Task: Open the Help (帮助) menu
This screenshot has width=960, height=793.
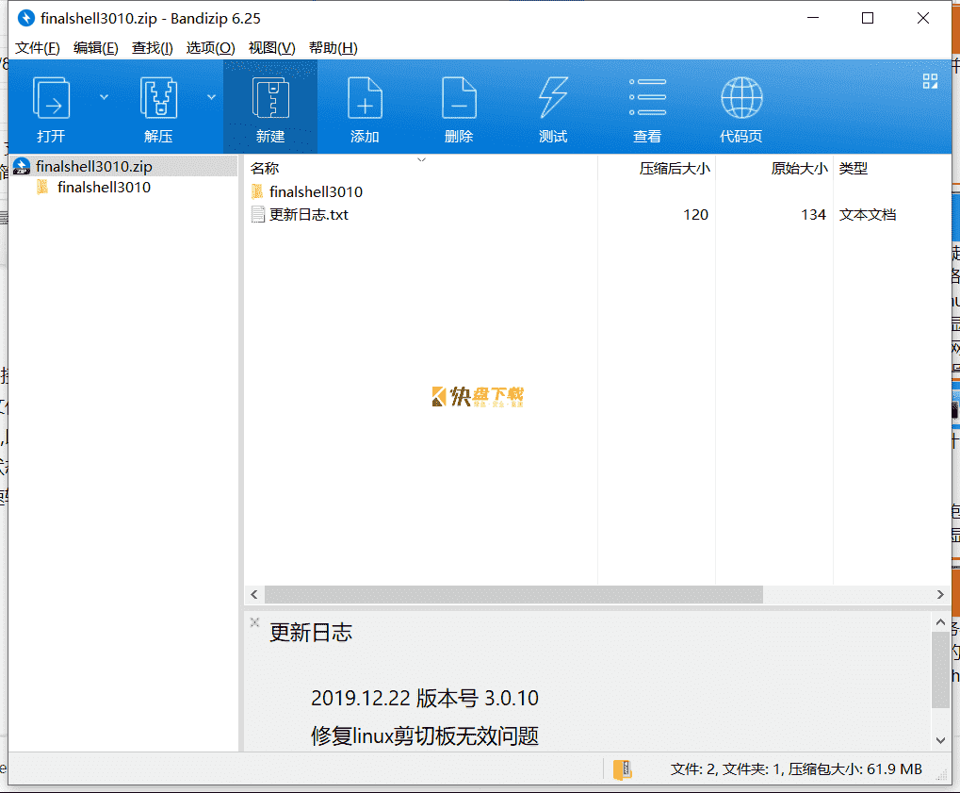Action: pyautogui.click(x=334, y=48)
